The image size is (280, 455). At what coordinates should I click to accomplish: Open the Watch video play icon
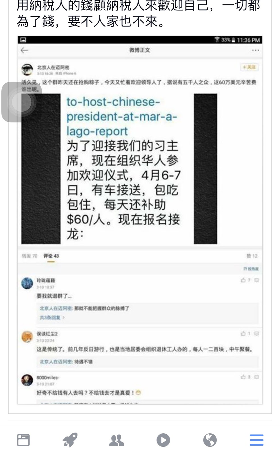163,440
